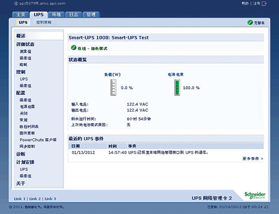This screenshot has height=214, width=279.
Task: Click the logout icon at top right
Action: (x=264, y=3)
